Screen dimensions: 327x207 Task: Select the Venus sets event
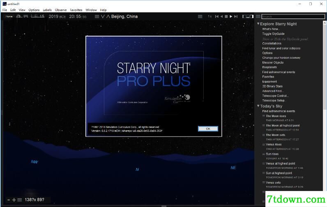273,183
